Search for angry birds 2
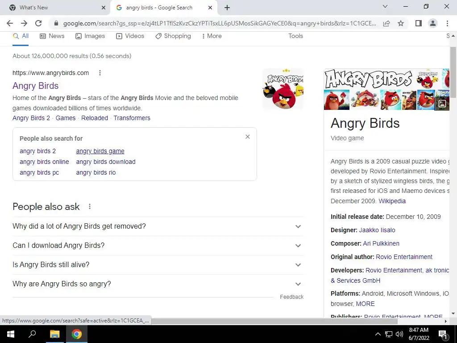The image size is (457, 343). [37, 151]
